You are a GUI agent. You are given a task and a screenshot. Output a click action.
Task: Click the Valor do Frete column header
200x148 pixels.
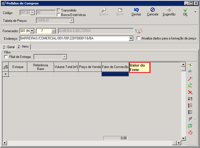(140, 67)
